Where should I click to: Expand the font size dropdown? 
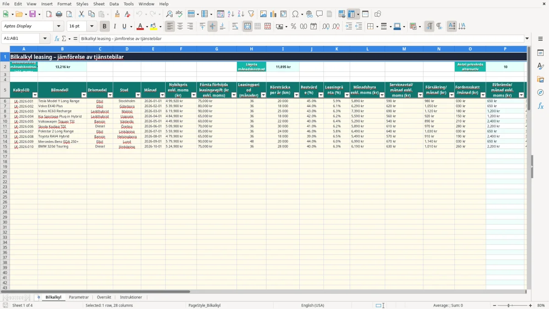click(92, 27)
